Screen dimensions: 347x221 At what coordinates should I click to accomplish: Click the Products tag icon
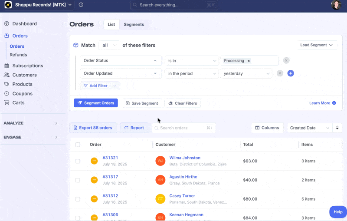7,84
